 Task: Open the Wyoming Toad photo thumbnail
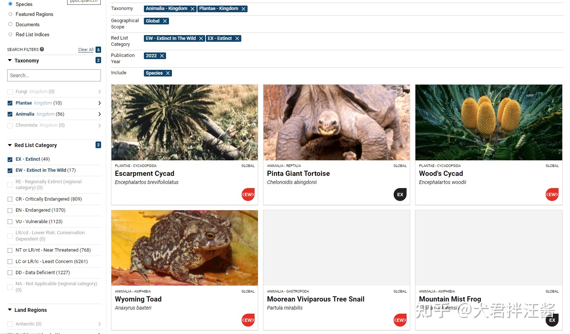coord(184,248)
